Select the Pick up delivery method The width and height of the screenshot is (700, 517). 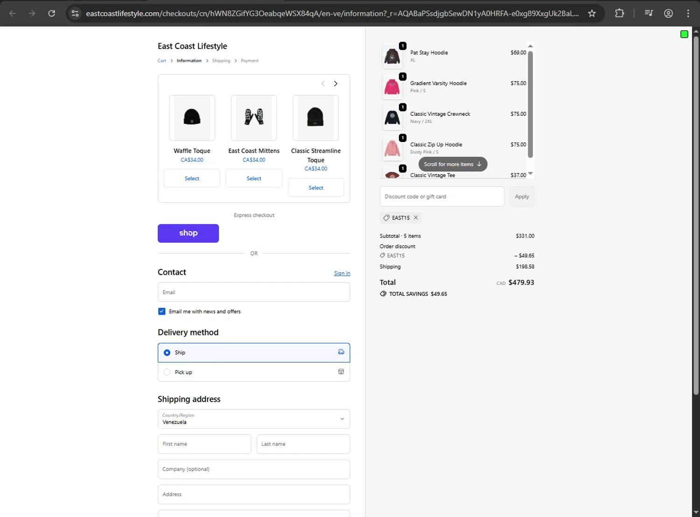tap(254, 372)
